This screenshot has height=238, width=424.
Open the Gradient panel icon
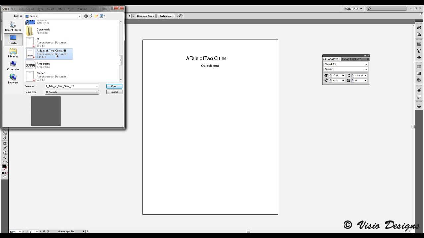(419, 73)
